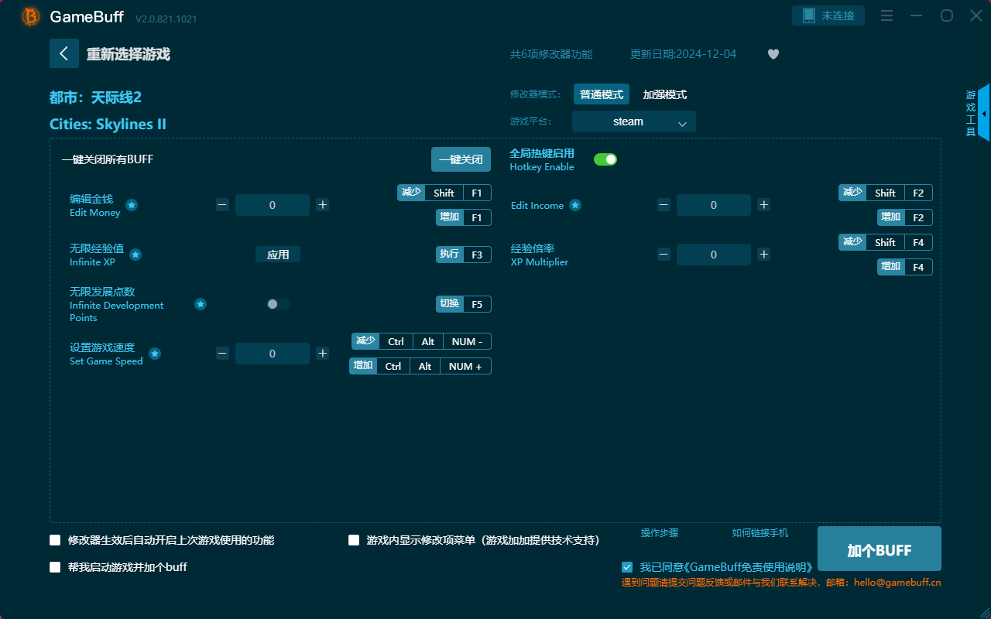Click the 加个BUFF button

880,550
